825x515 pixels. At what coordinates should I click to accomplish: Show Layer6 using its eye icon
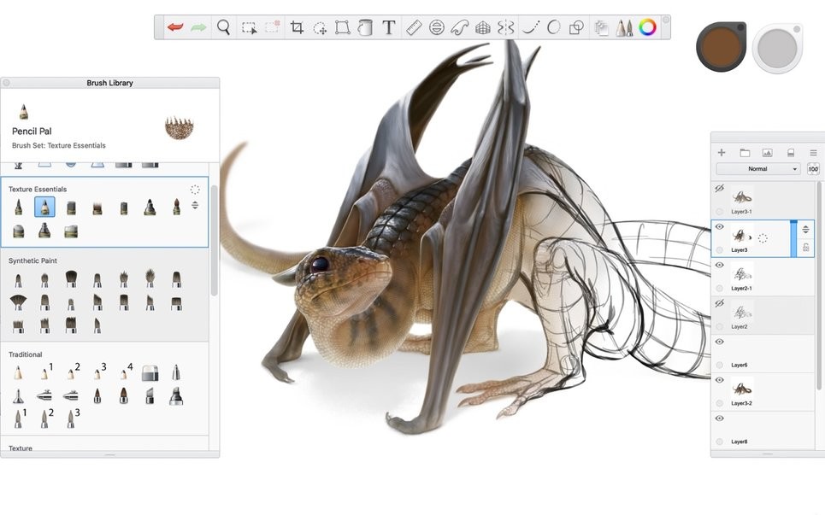click(x=719, y=340)
